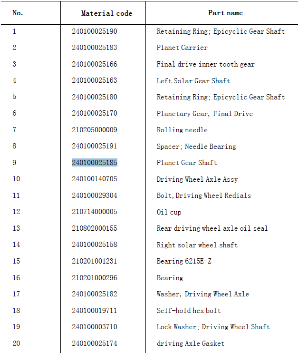Select part name Planet Carrier

click(x=182, y=48)
